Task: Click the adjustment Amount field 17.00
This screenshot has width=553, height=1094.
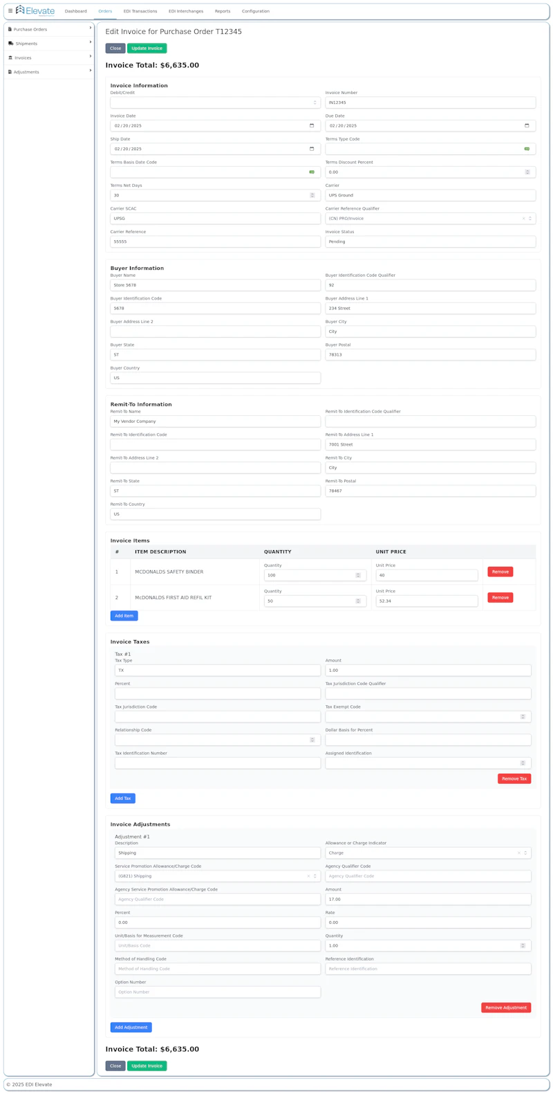Action: click(428, 900)
